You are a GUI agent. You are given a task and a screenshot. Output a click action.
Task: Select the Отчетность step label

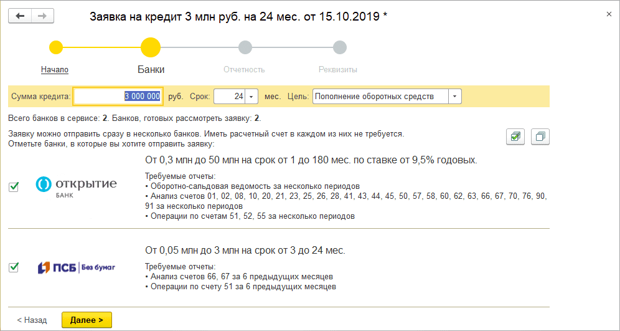(x=245, y=70)
